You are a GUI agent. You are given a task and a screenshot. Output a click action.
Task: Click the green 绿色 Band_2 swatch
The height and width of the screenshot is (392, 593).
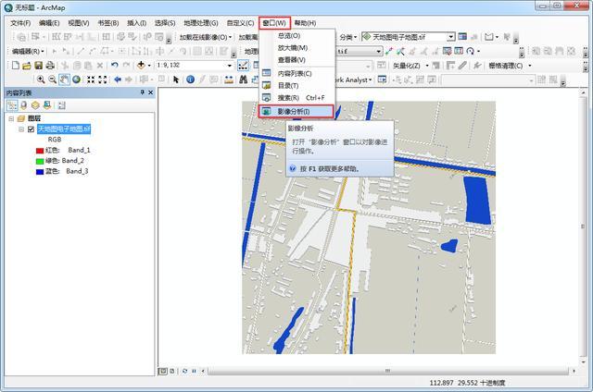click(40, 161)
